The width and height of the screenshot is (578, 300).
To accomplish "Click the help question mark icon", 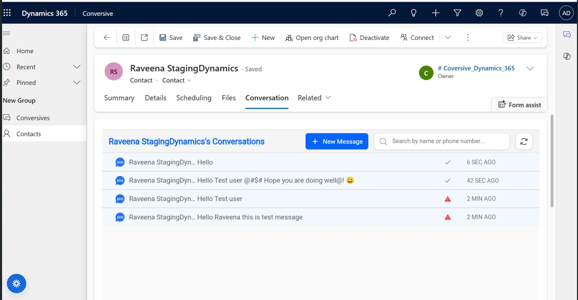I will click(501, 13).
